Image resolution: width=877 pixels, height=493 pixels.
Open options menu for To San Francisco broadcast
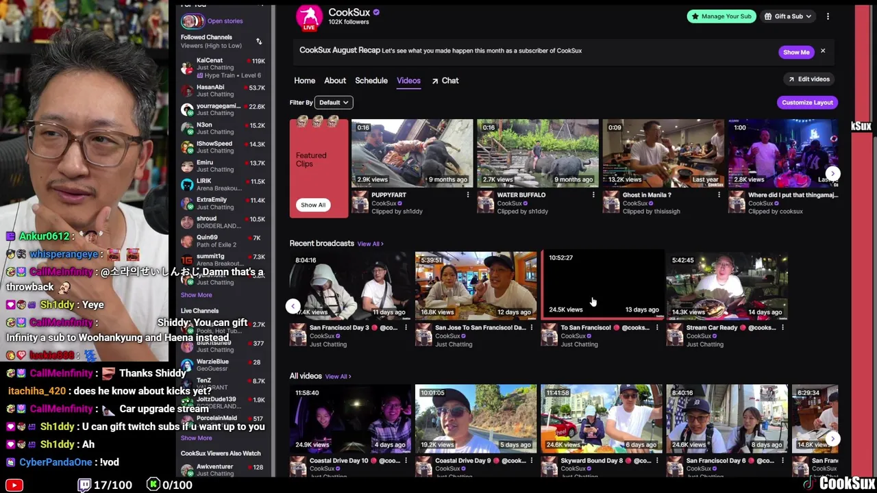pyautogui.click(x=656, y=328)
